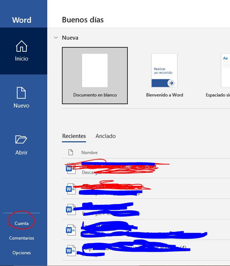This screenshot has width=230, height=266.
Task: Collapse the Nueva templates section
Action: click(x=56, y=38)
